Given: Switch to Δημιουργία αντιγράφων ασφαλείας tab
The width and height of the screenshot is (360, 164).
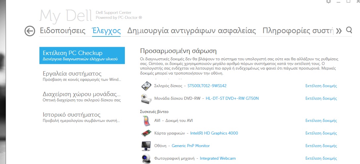Looking at the screenshot, I should click(191, 30).
